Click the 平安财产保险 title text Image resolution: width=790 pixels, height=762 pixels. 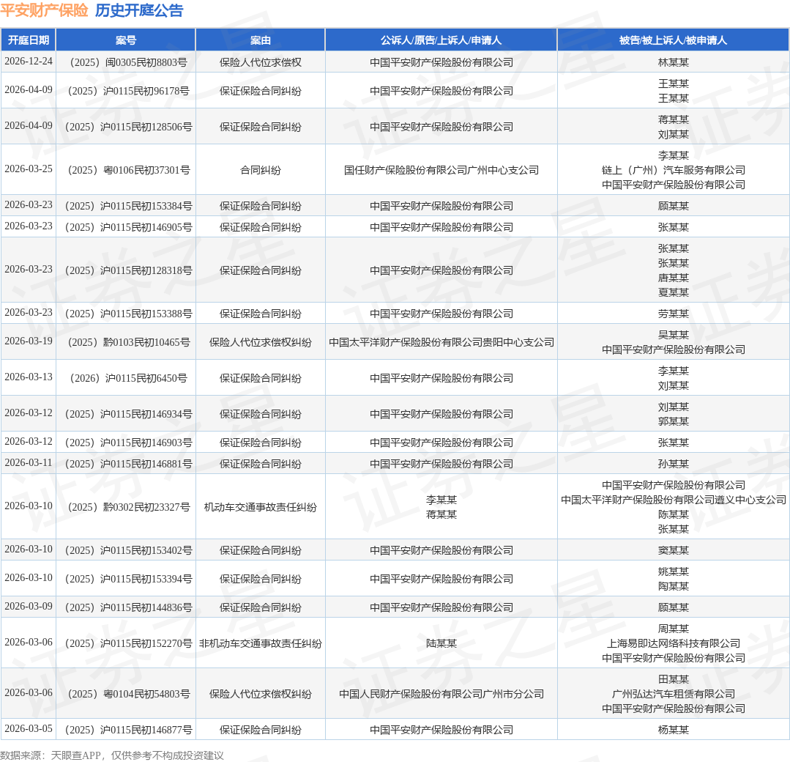coord(45,10)
